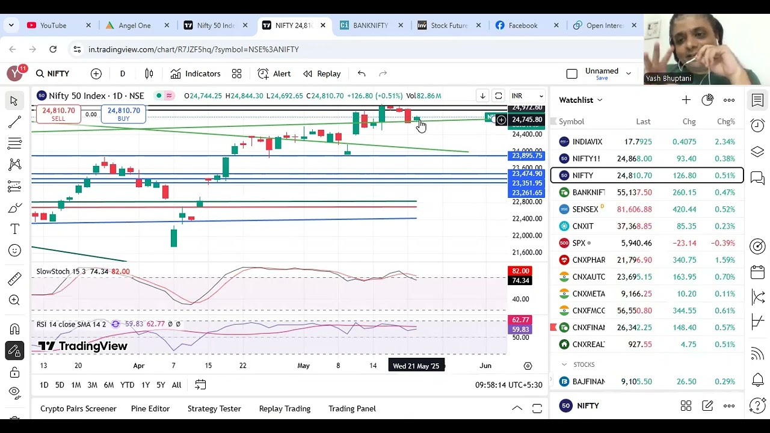This screenshot has height=433, width=770.
Task: Open INR currency dropdown
Action: click(x=527, y=96)
